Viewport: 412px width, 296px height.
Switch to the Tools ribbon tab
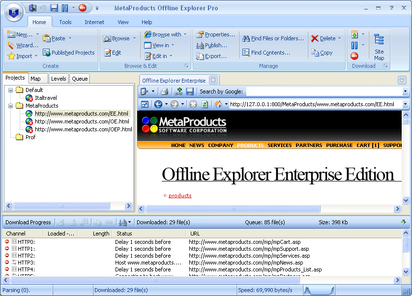tap(65, 22)
